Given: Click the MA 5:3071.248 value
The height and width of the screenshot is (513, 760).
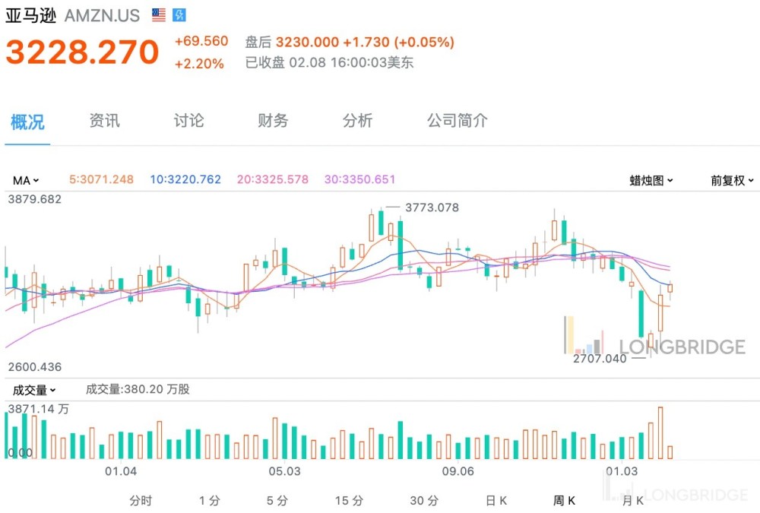Looking at the screenshot, I should [x=101, y=179].
